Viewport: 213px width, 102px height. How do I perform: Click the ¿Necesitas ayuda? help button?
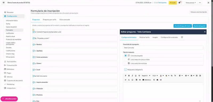point(9,99)
